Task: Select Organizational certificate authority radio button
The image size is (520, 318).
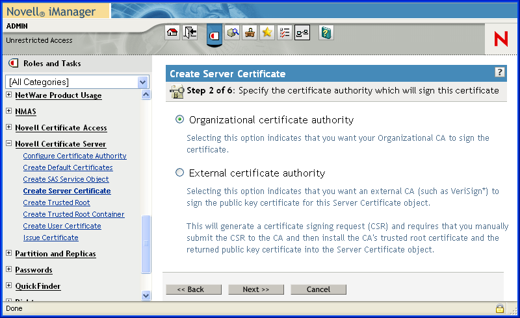Action: (179, 119)
